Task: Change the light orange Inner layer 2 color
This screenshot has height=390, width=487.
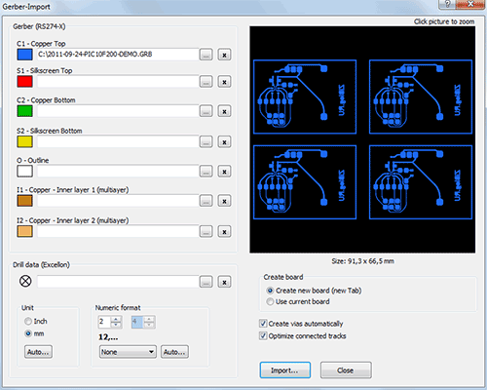Action: point(24,231)
